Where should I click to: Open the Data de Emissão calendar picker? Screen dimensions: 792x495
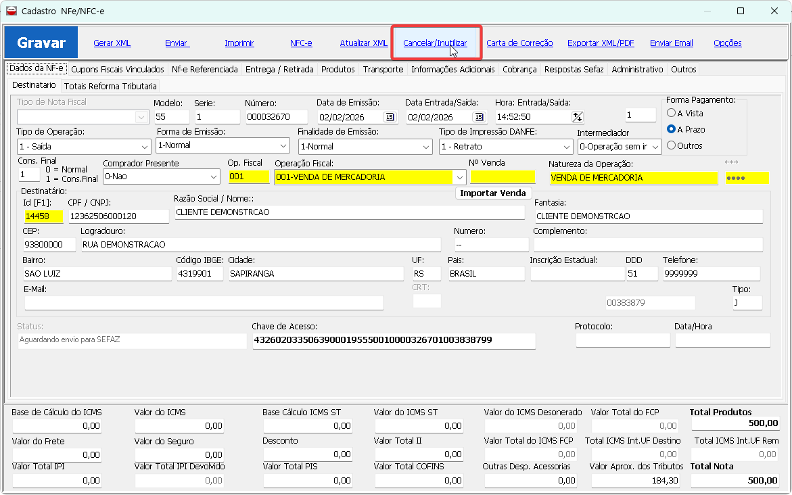click(389, 117)
